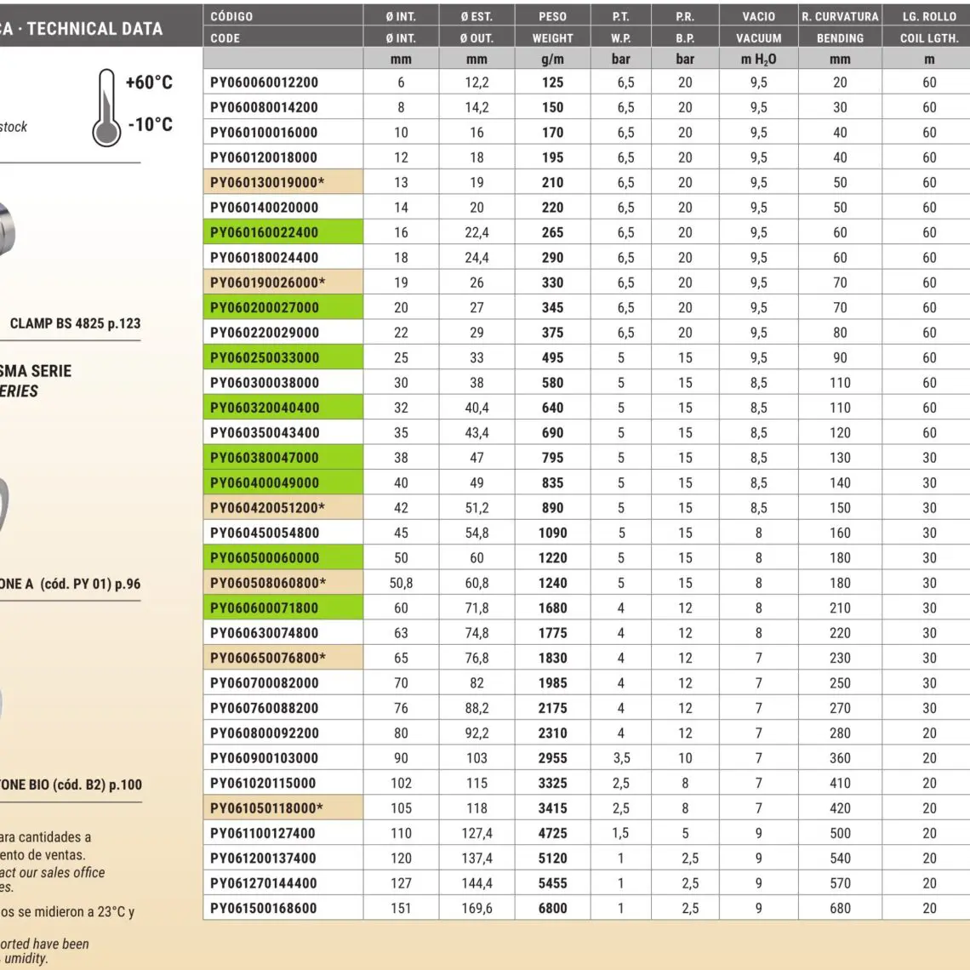Image resolution: width=970 pixels, height=970 pixels.
Task: Click the CÓDIGO / CODE column header
Action: pyautogui.click(x=282, y=27)
